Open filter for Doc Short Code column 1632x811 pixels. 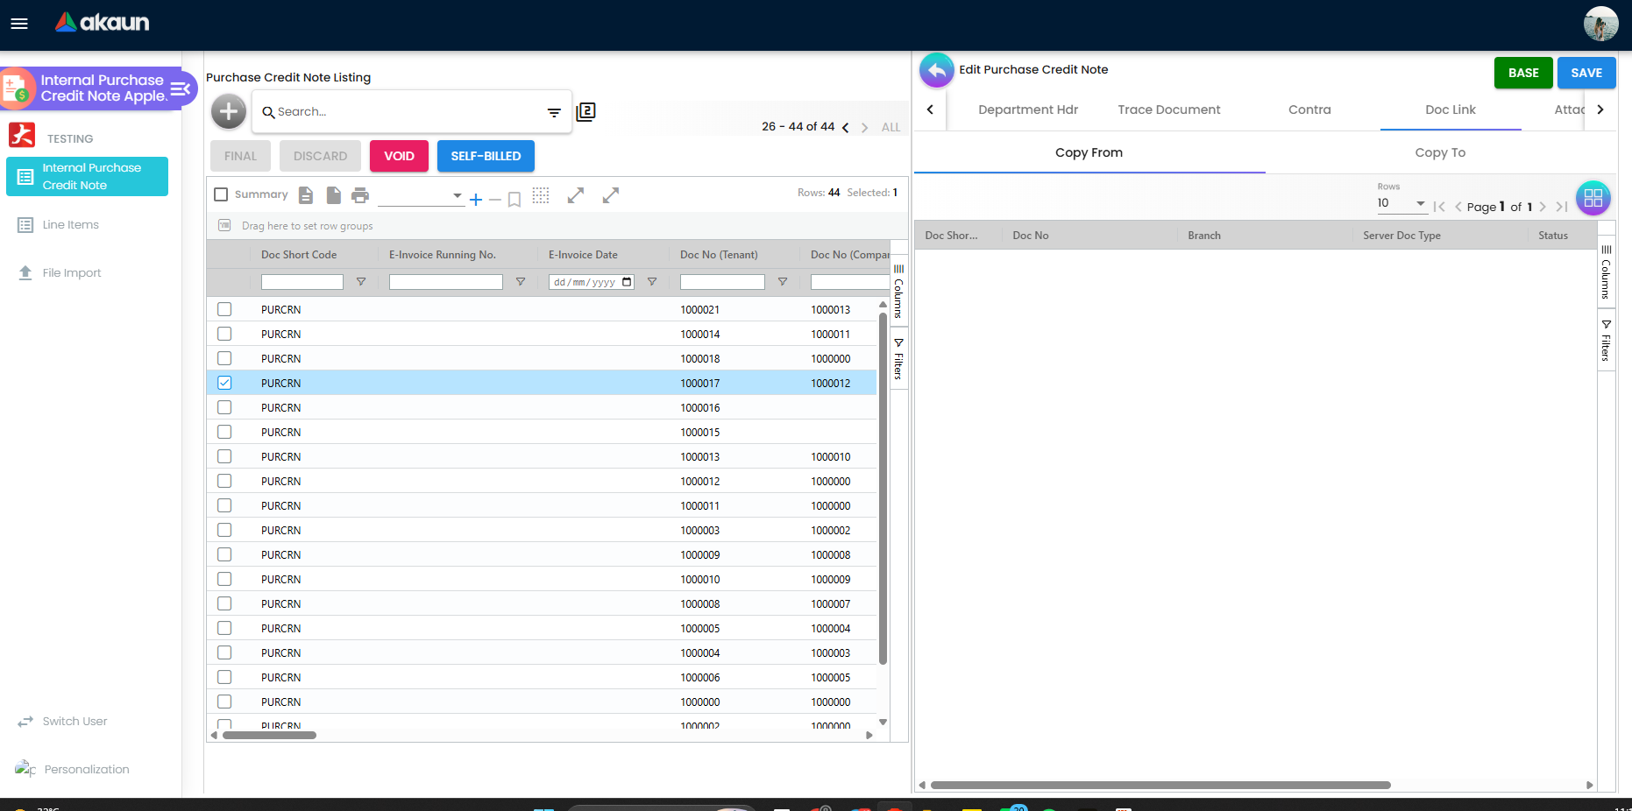point(361,282)
